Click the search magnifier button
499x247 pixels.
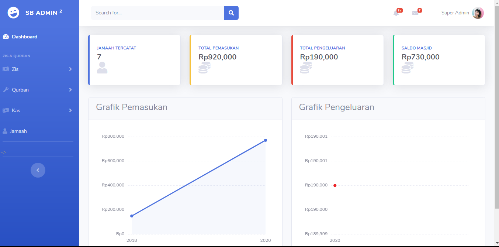click(231, 13)
